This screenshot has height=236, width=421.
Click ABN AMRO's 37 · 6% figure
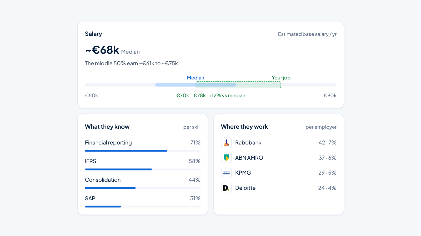coord(328,158)
